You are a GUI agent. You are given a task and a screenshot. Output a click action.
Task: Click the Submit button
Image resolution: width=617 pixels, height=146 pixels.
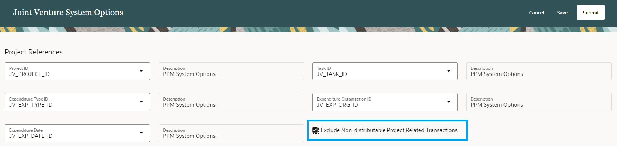[x=591, y=13]
